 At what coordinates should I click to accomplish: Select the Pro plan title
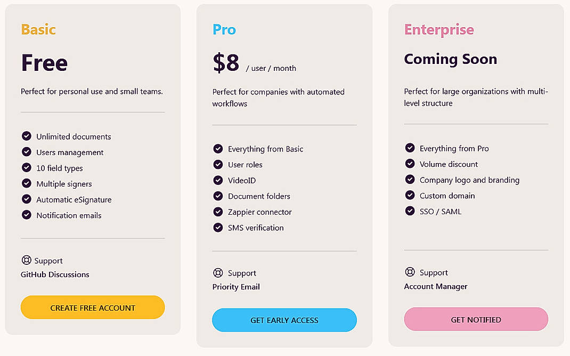(x=224, y=30)
